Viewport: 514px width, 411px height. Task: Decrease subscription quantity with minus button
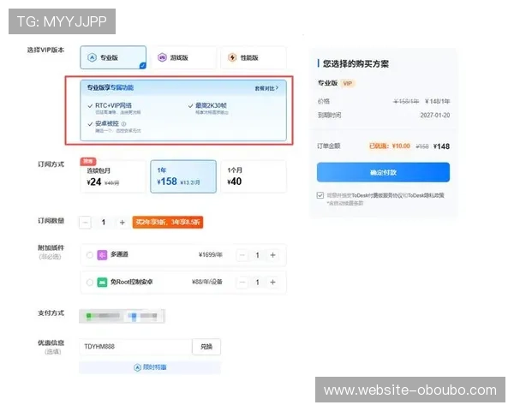[x=85, y=223]
